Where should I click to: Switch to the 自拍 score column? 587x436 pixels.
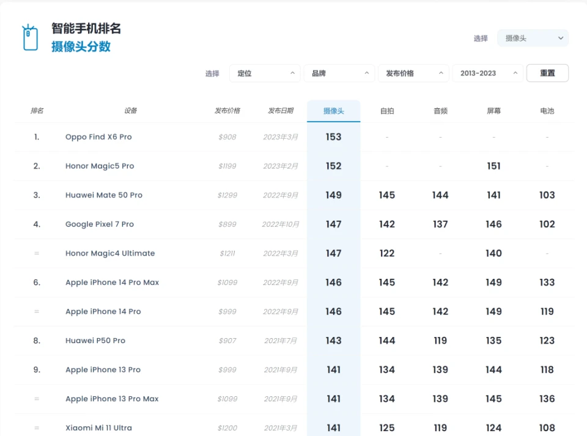pyautogui.click(x=386, y=111)
